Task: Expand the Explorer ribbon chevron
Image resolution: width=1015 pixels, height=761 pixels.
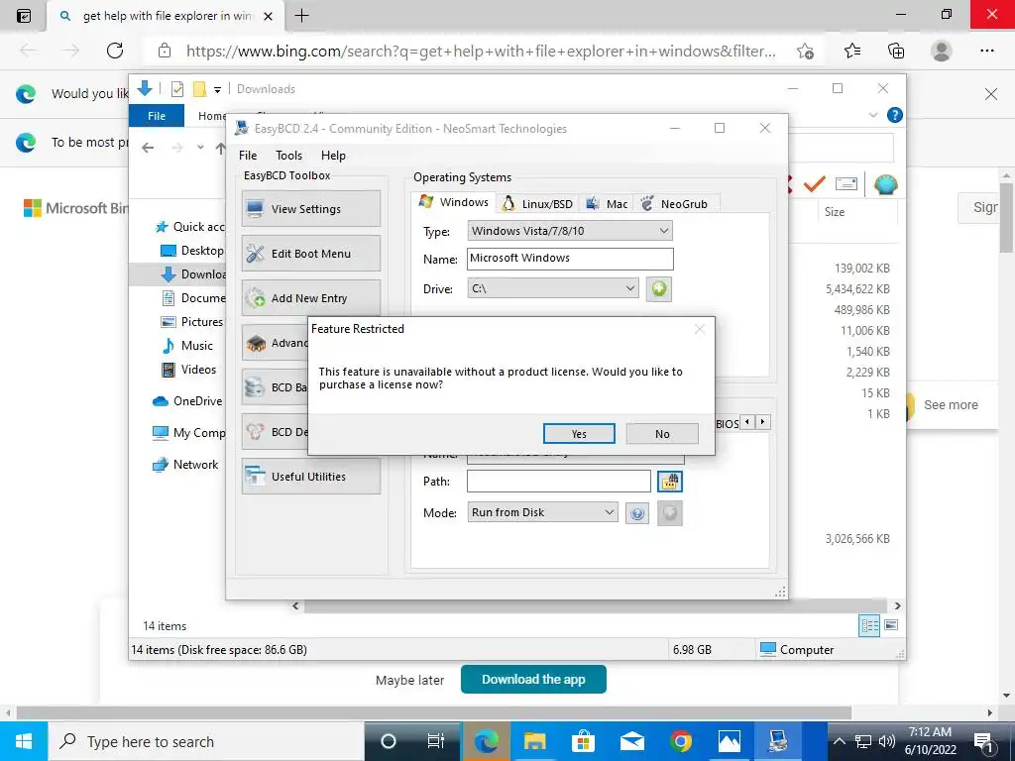Action: pyautogui.click(x=873, y=115)
